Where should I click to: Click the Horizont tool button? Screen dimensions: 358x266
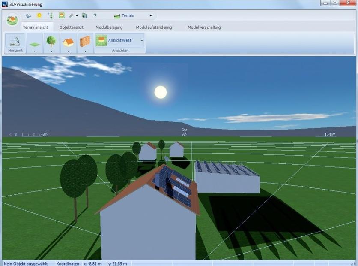tap(15, 43)
